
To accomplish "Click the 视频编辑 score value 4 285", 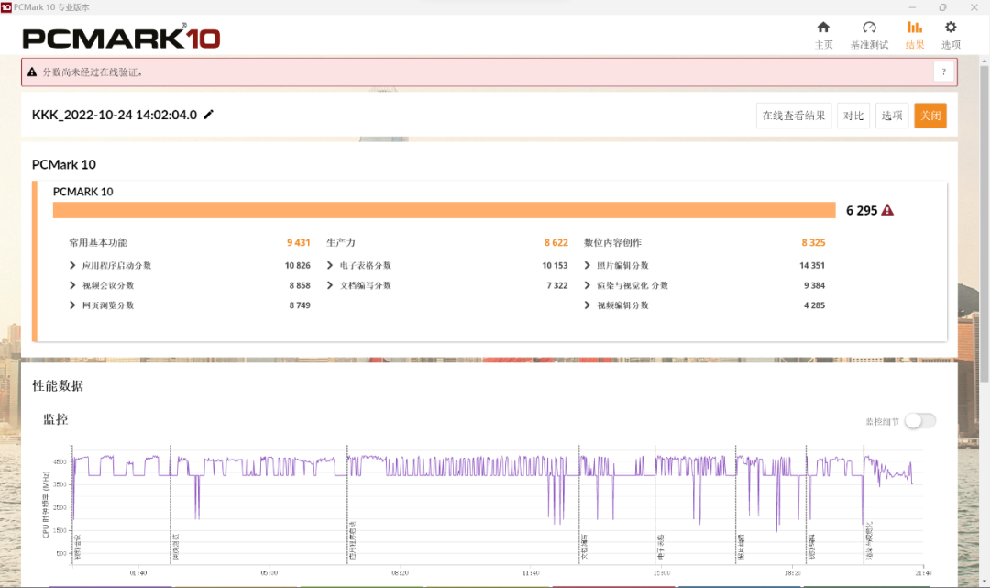I will 815,305.
